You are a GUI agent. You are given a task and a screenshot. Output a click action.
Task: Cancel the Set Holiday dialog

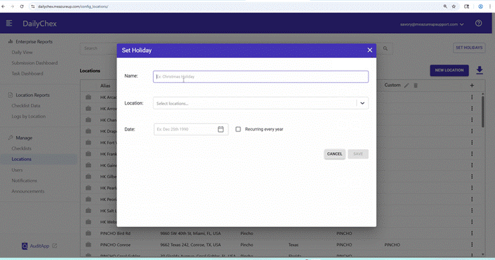point(334,154)
